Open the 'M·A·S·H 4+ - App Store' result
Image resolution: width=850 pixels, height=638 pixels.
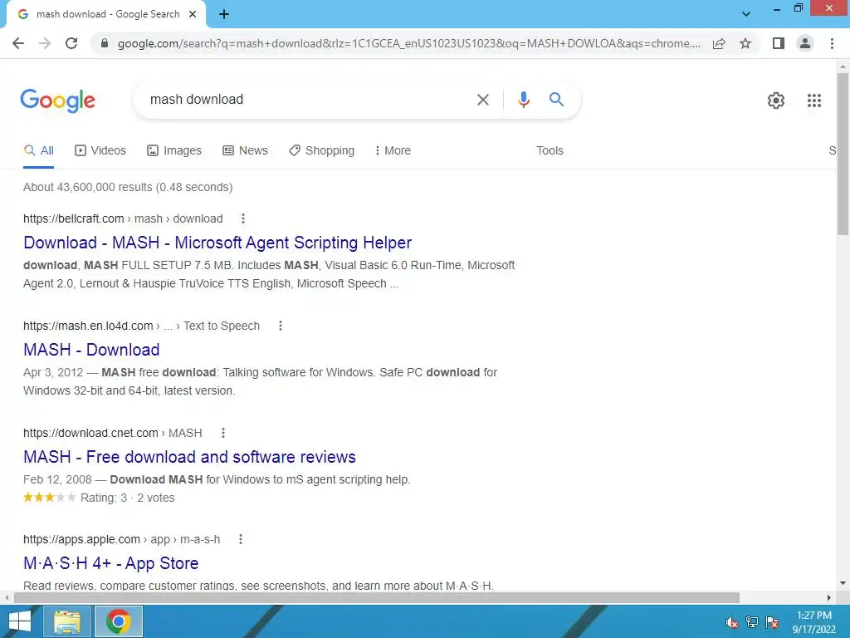[110, 563]
